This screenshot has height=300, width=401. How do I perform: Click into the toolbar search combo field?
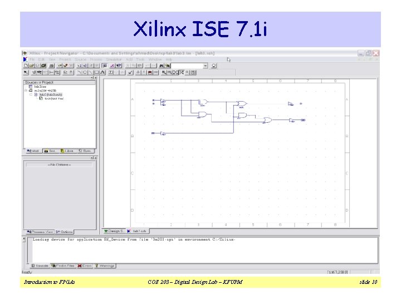[187, 66]
